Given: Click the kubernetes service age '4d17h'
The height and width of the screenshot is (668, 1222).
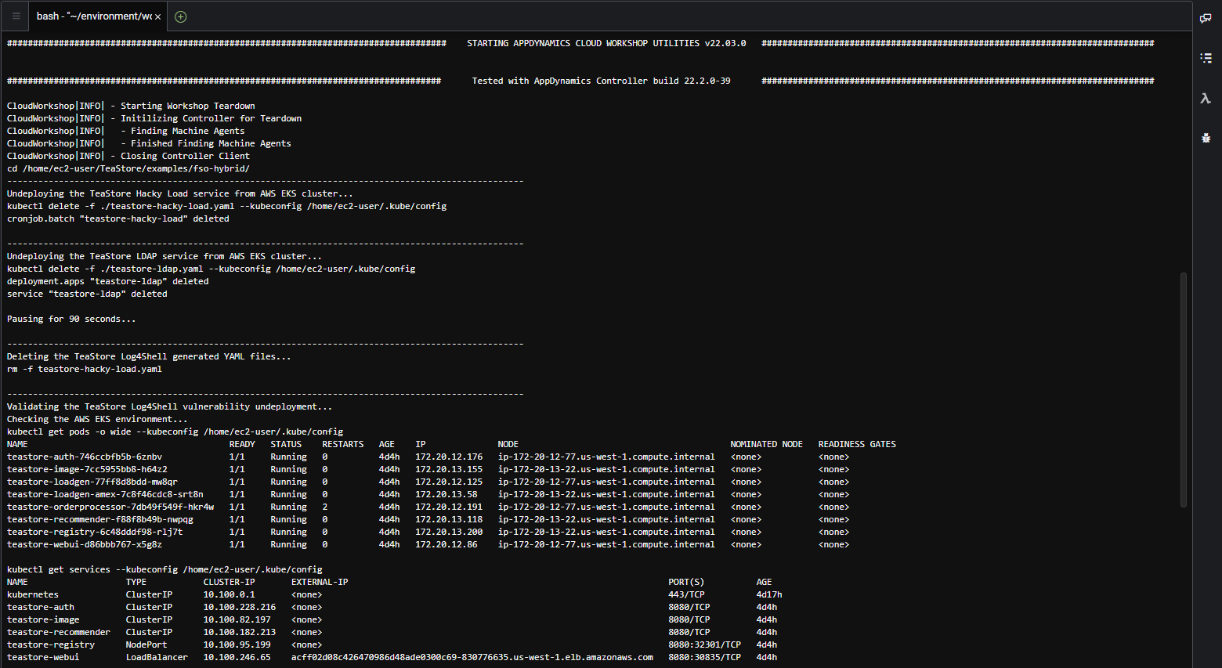Looking at the screenshot, I should [769, 594].
